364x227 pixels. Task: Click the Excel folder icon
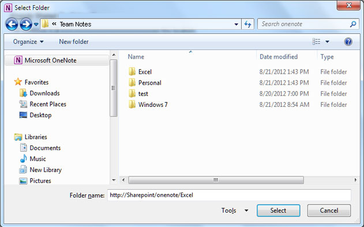pos(132,71)
